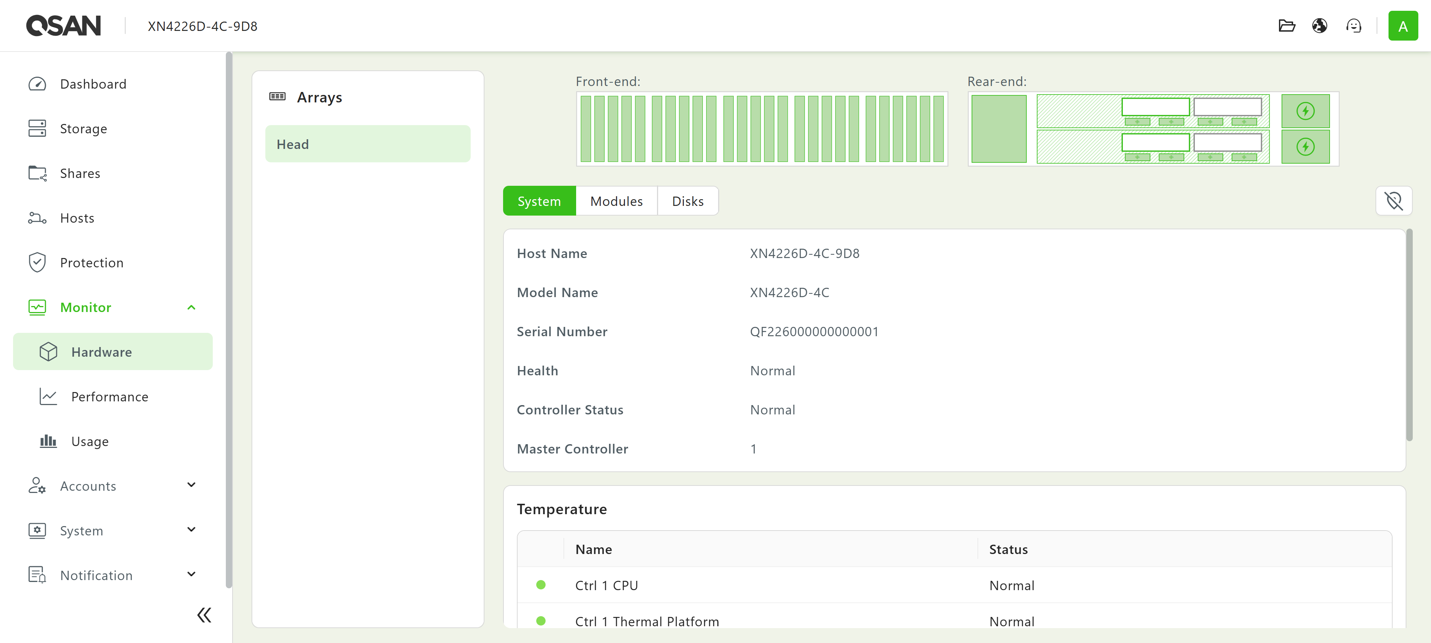Screen dimensions: 1431x643
Task: Open the Performance monitor page
Action: click(110, 397)
